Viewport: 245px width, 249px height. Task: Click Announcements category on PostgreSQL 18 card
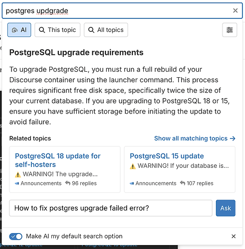pos(38,183)
